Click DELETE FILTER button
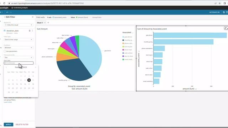This screenshot has height=128, width=228. (x=22, y=124)
